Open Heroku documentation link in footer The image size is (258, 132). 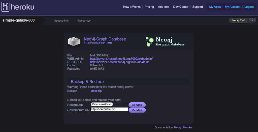187,127
